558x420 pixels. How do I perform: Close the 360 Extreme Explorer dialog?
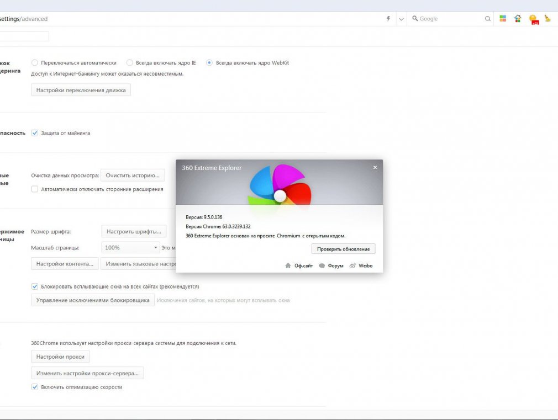pyautogui.click(x=375, y=167)
